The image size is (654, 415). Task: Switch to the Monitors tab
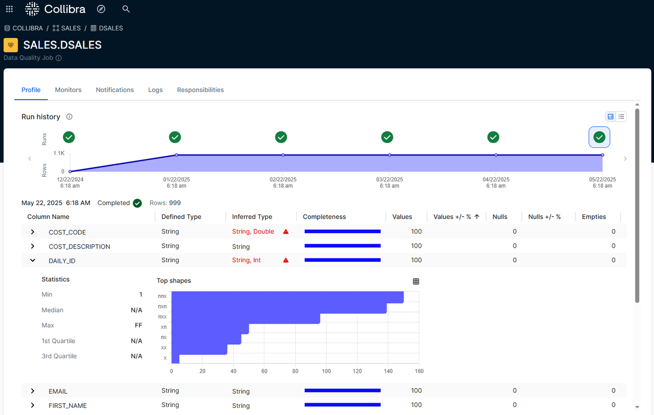68,90
